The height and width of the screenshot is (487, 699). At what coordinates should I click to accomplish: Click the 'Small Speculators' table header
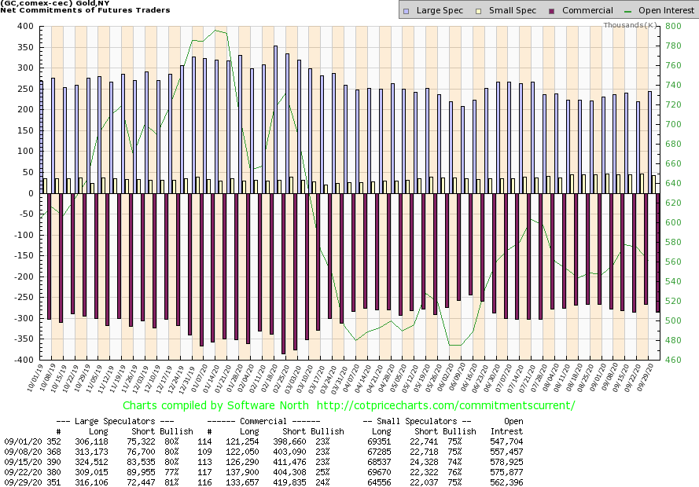pyautogui.click(x=426, y=421)
